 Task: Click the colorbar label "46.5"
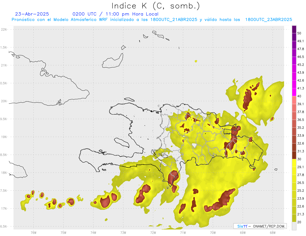click(301, 57)
